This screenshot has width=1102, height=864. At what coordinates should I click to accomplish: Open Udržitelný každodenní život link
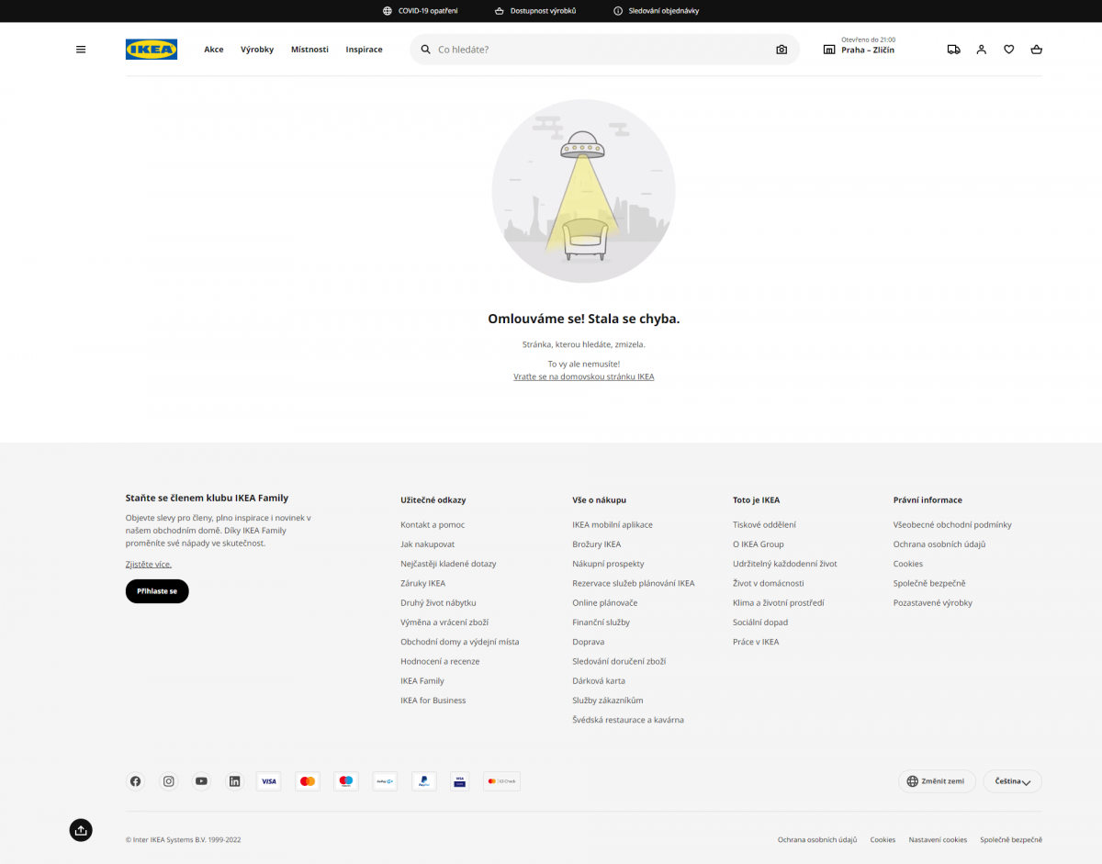pyautogui.click(x=785, y=564)
